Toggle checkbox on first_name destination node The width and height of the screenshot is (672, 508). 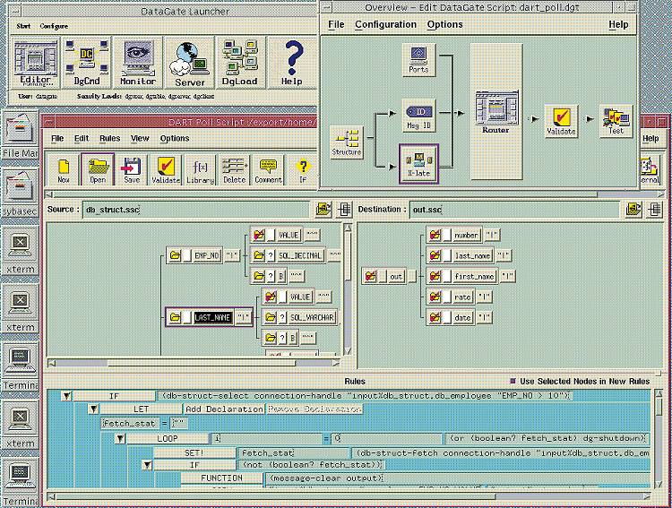click(x=447, y=276)
